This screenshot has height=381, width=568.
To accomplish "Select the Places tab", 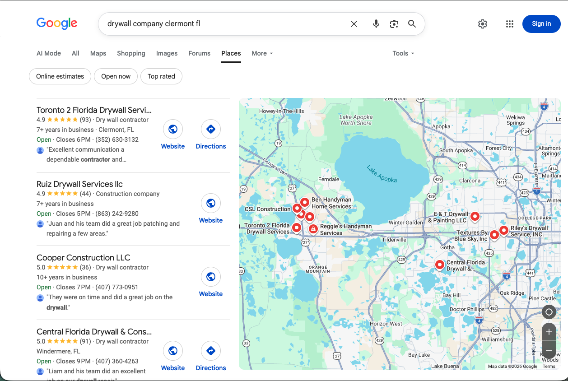I will pyautogui.click(x=231, y=53).
